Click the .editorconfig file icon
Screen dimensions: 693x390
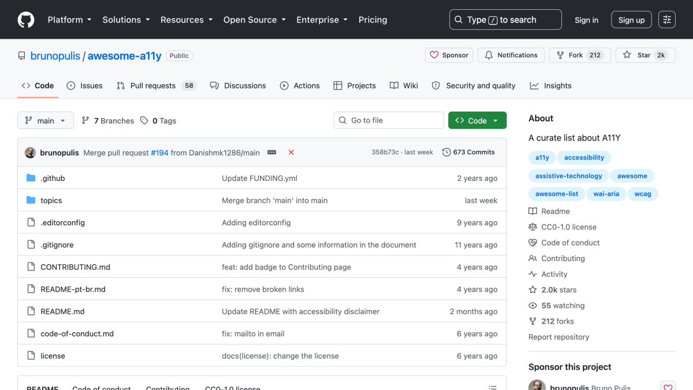[31, 222]
